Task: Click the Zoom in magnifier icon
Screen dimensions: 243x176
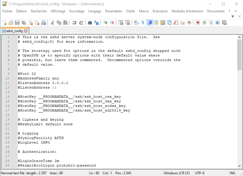Action: [105, 23]
